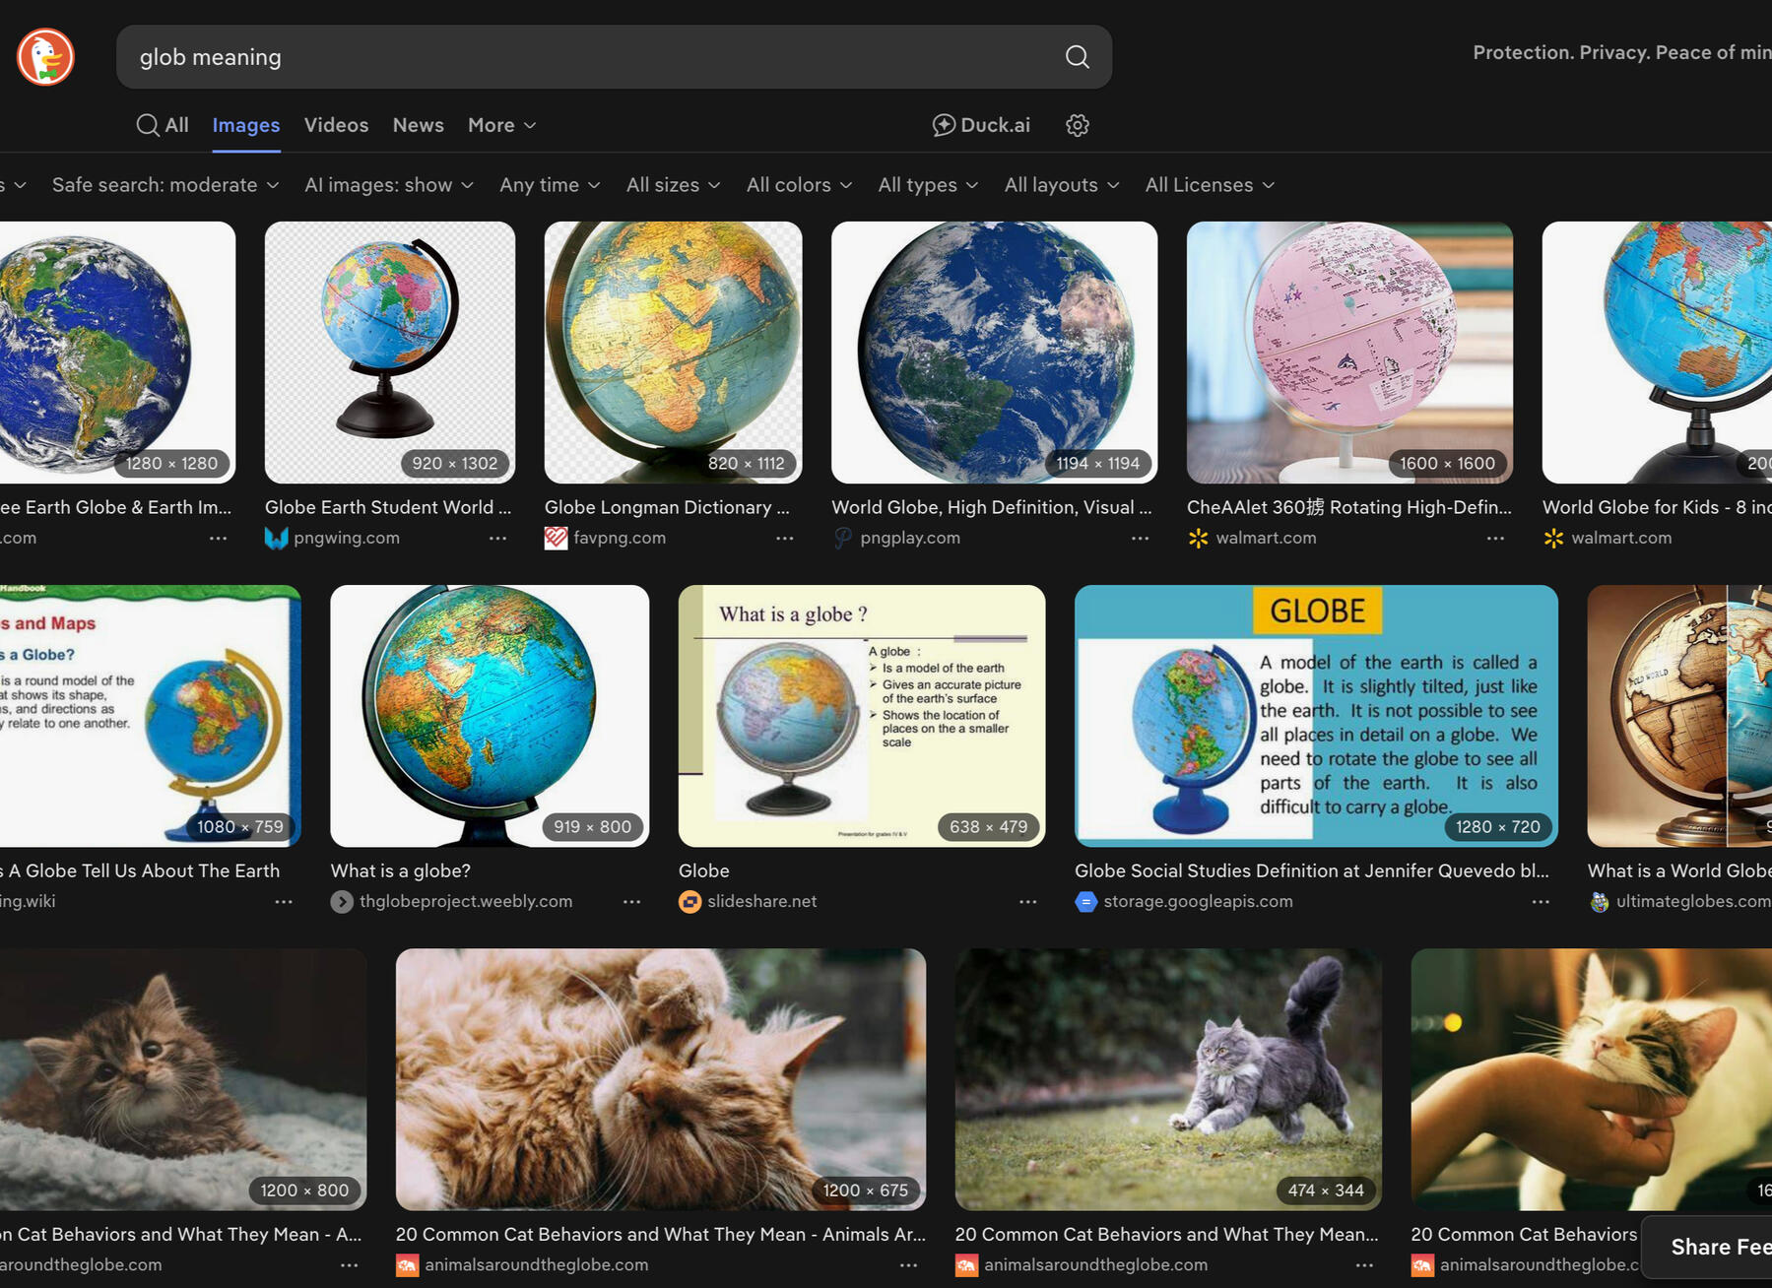This screenshot has height=1288, width=1772.
Task: Click the search magnifier icon in search box
Action: [1077, 57]
